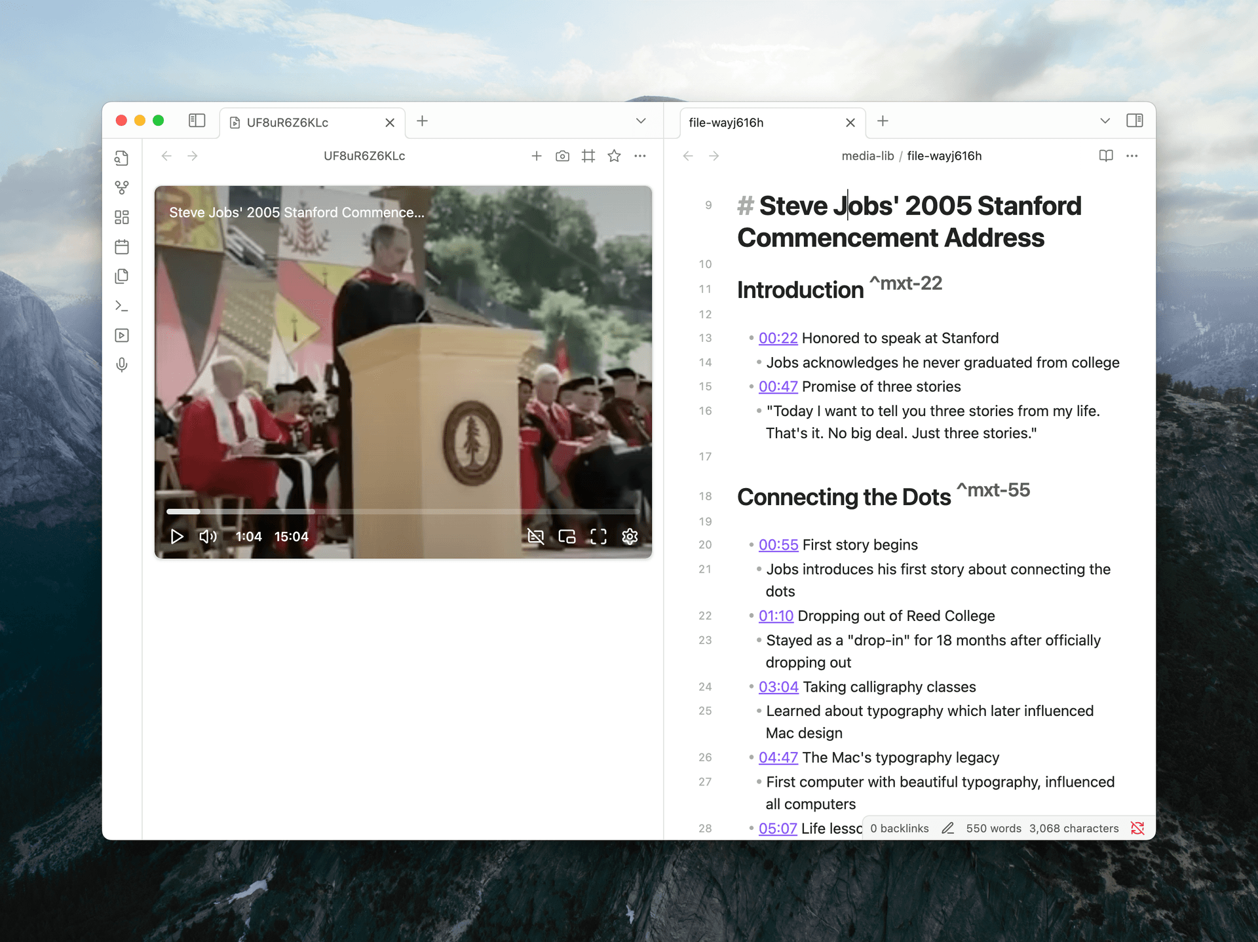Open the file search panel in sidebar
This screenshot has width=1258, height=942.
pyautogui.click(x=122, y=157)
